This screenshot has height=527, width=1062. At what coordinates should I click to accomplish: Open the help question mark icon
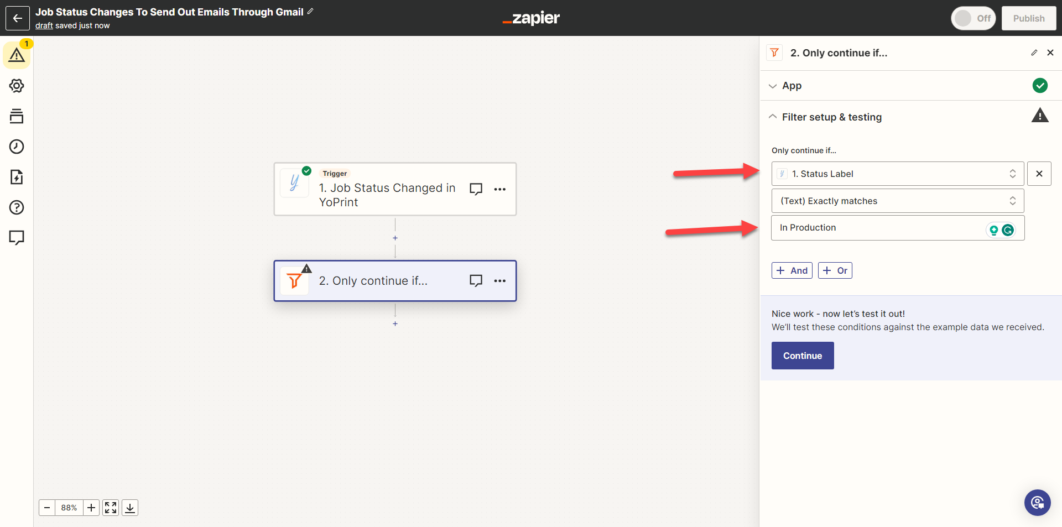pyautogui.click(x=17, y=207)
